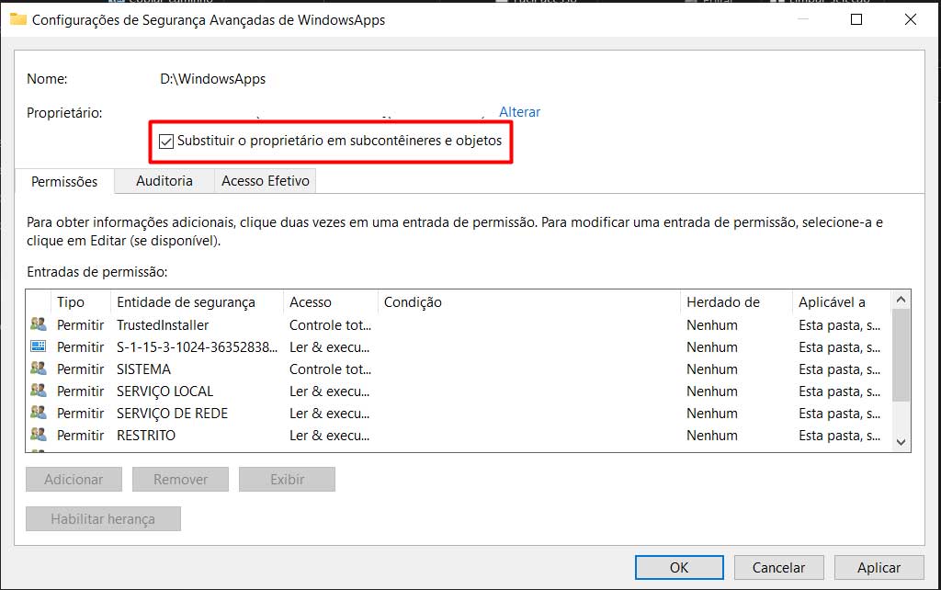Click the Habilitar herança button
Viewport: 941px width, 590px height.
click(103, 518)
